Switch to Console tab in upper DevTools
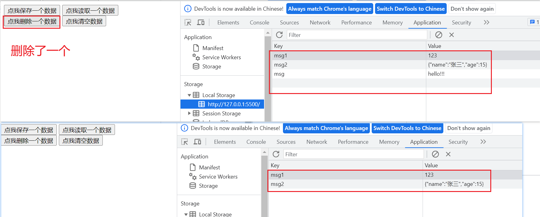 click(x=259, y=22)
